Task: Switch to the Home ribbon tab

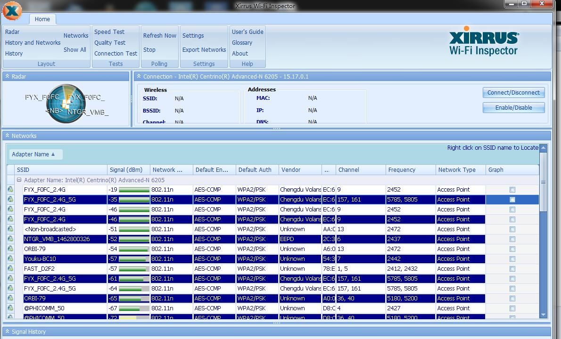Action: (42, 19)
